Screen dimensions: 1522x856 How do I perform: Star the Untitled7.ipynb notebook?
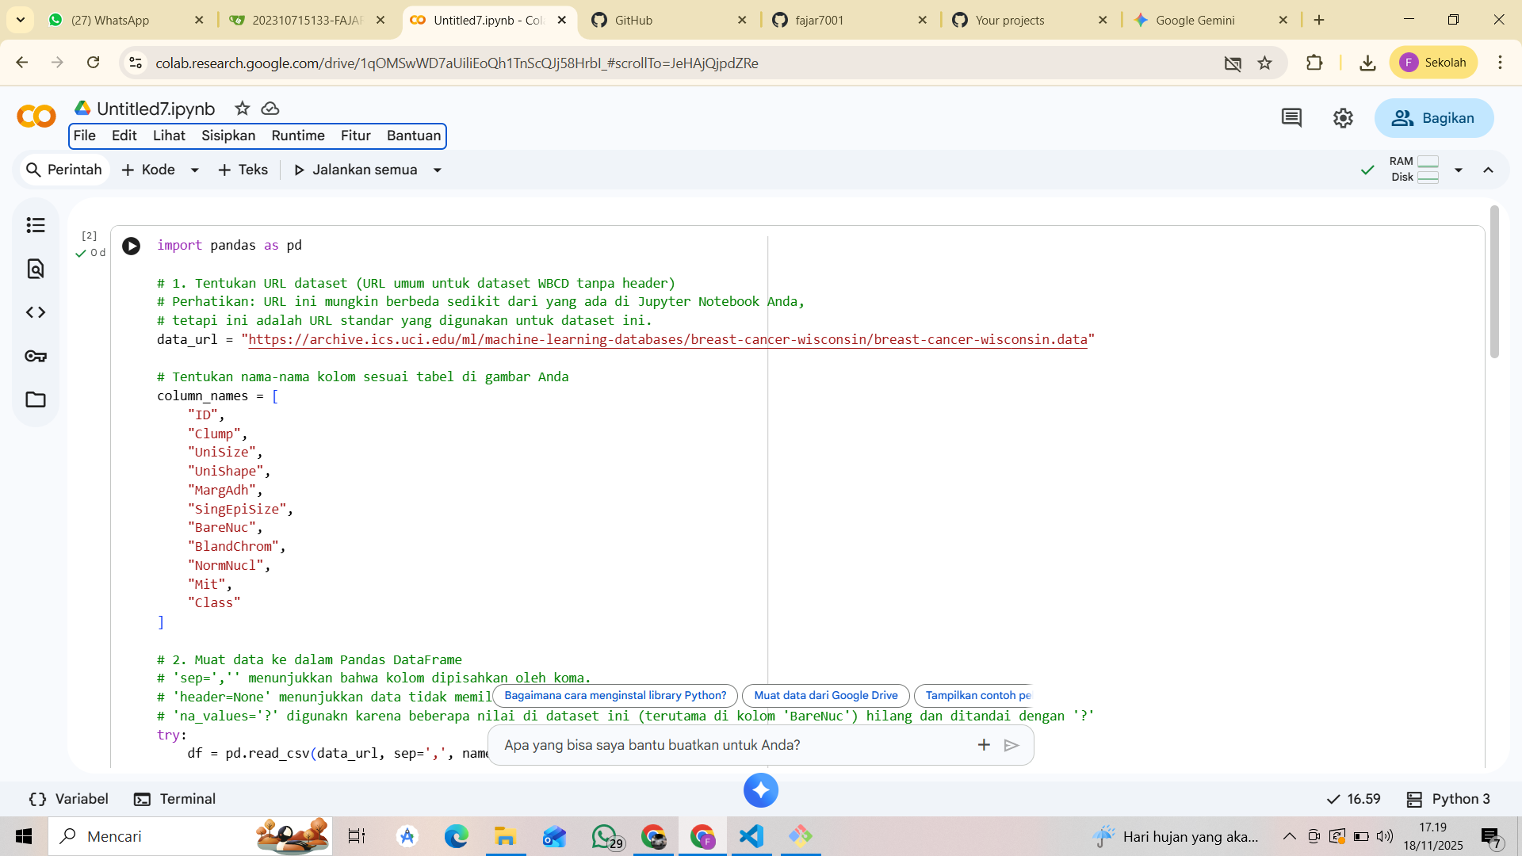(x=243, y=109)
